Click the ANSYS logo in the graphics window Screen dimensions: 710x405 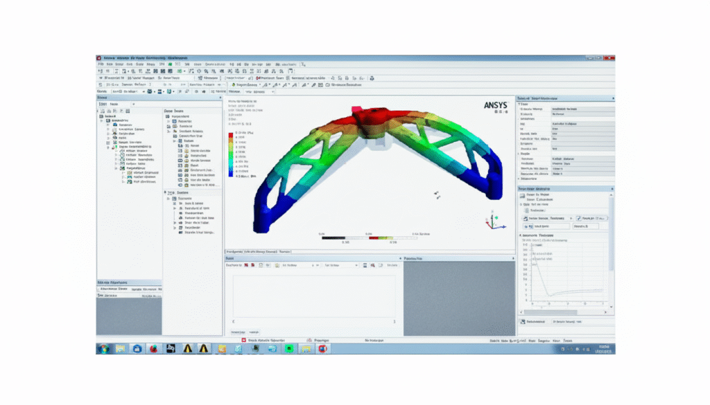tap(495, 105)
